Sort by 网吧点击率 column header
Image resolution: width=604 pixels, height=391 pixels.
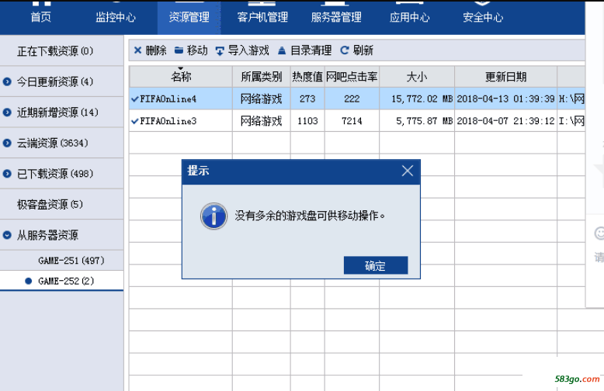tap(352, 77)
